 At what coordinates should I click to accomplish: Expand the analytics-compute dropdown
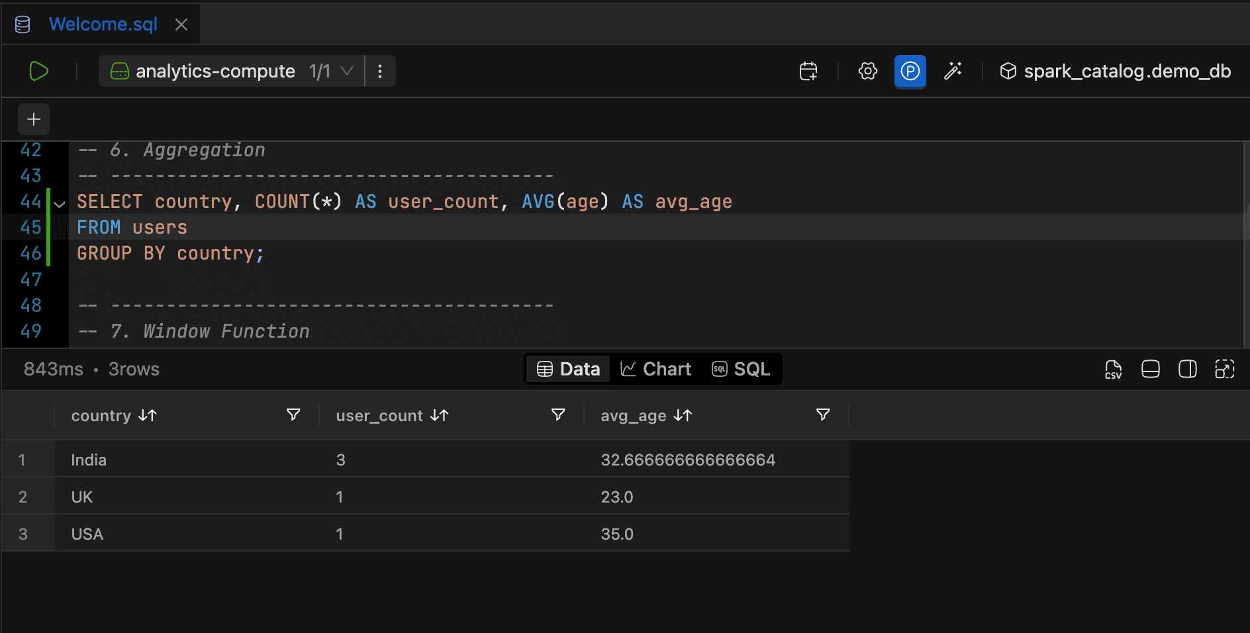click(x=347, y=71)
